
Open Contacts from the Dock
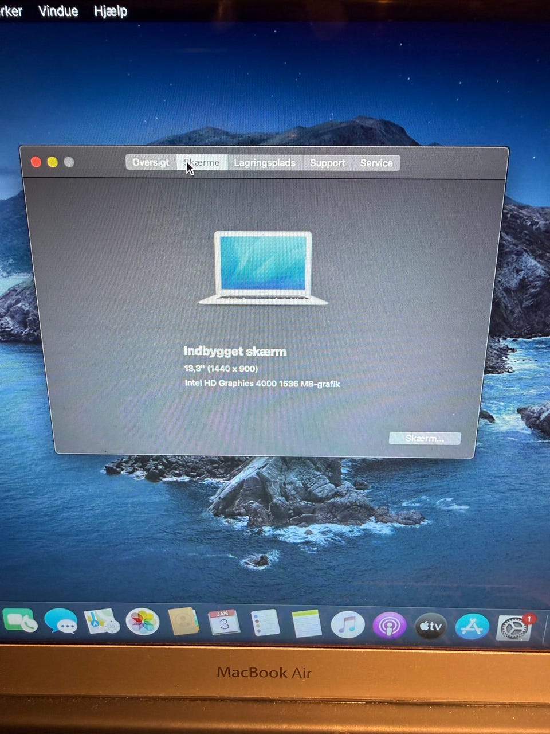coord(183,622)
